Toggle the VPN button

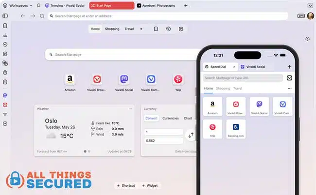pos(301,16)
